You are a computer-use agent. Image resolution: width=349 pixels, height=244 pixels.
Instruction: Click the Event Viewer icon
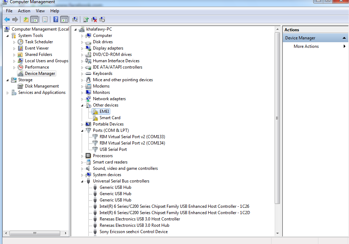[20, 48]
